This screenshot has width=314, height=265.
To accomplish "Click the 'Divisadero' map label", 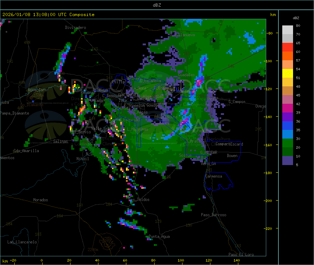I will pyautogui.click(x=75, y=28).
